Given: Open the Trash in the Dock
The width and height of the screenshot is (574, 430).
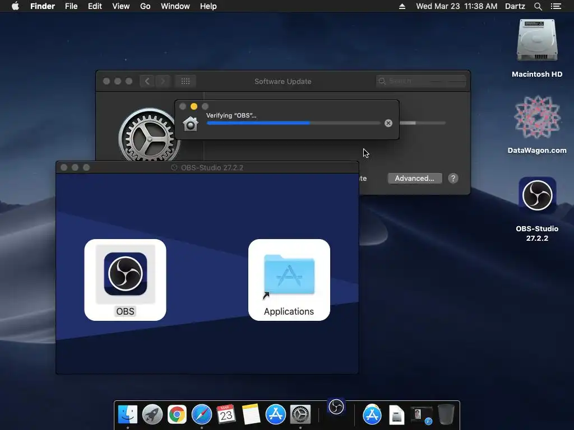Looking at the screenshot, I should point(446,414).
